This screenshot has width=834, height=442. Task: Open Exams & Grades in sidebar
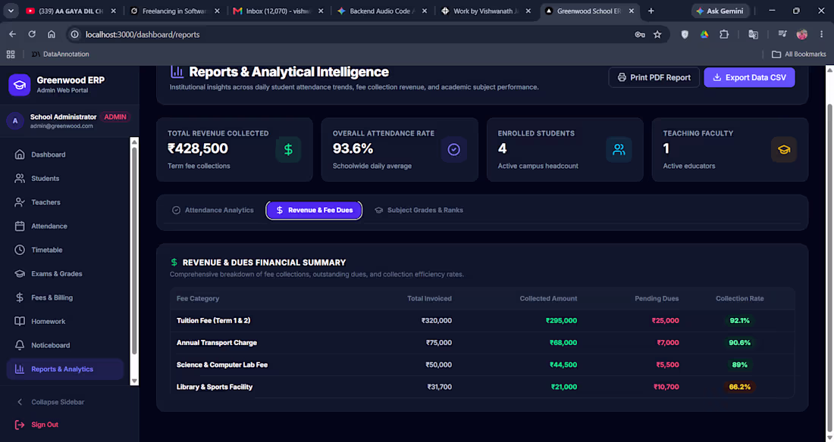tap(65, 273)
